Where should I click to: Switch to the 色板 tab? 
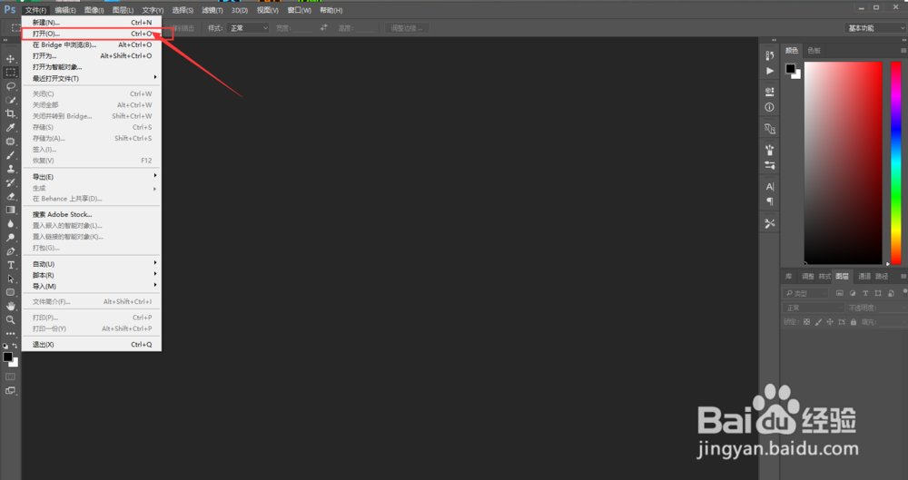pyautogui.click(x=814, y=51)
